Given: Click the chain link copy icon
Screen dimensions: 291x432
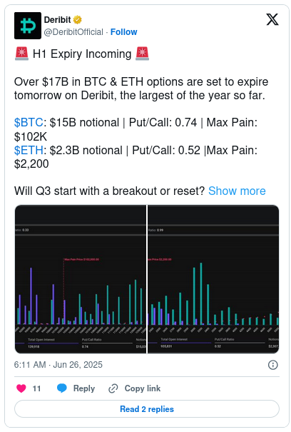Looking at the screenshot, I should [113, 388].
